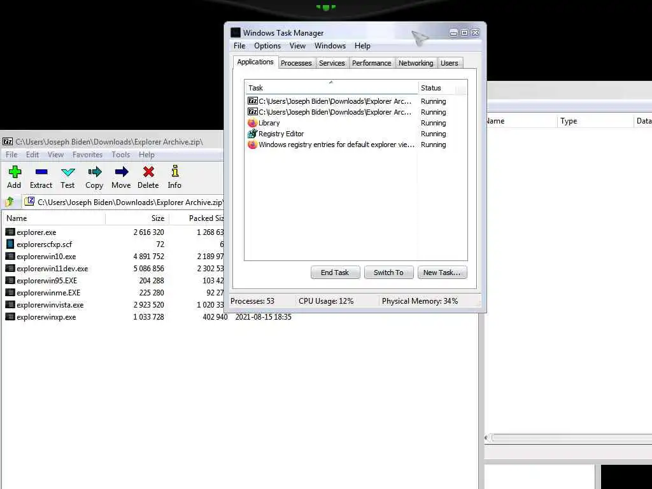
Task: Click the date '2021-08-15 18:35' cell
Action: point(263,317)
